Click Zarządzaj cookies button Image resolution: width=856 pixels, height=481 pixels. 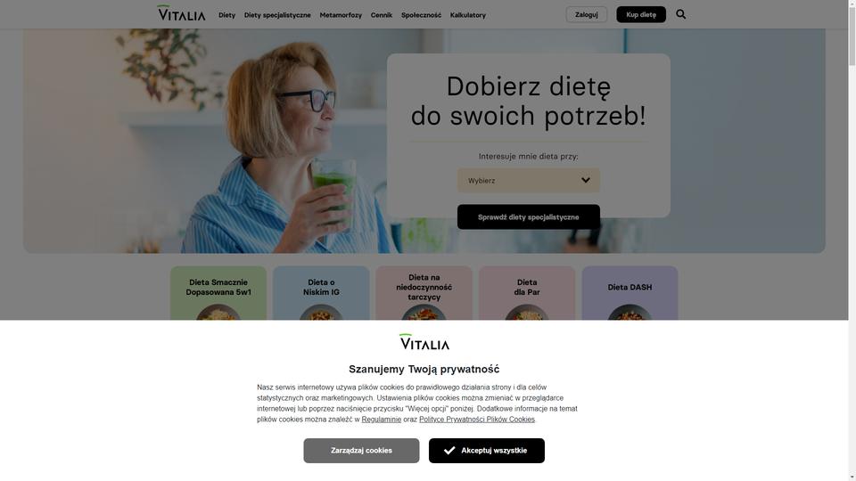[x=361, y=451]
